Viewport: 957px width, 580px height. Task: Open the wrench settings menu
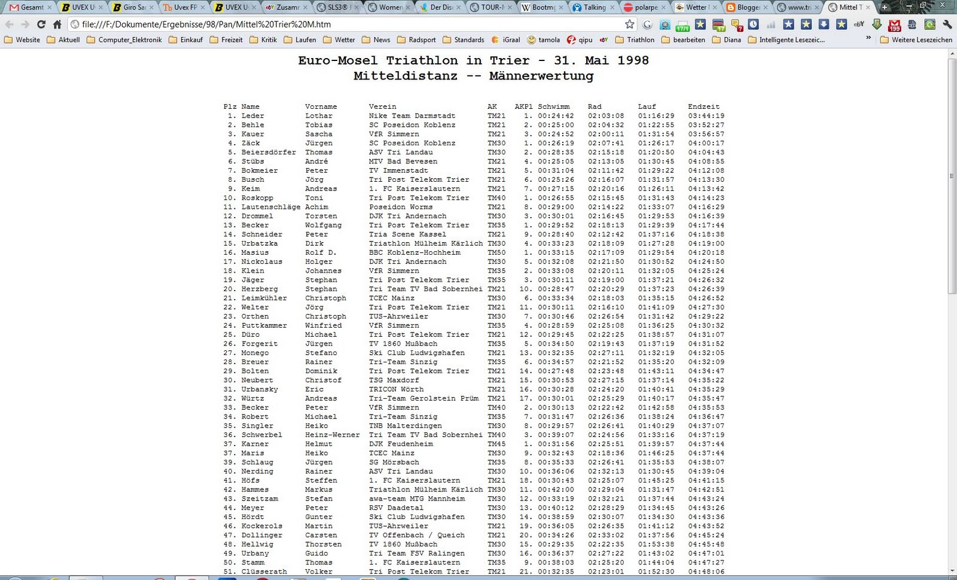pyautogui.click(x=947, y=25)
